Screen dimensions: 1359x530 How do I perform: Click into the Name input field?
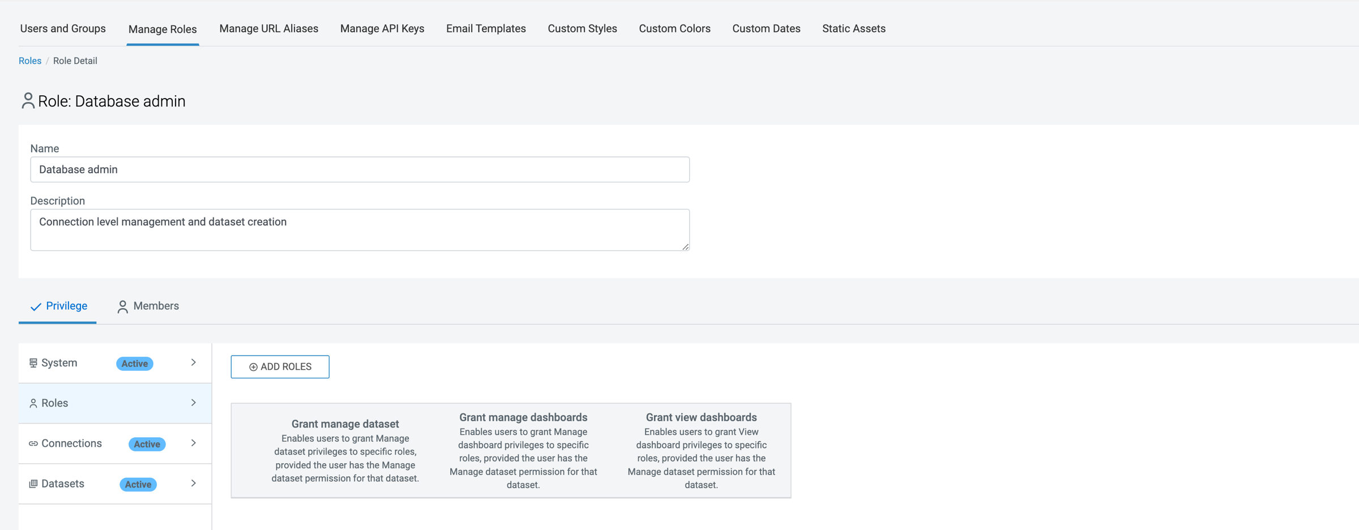click(360, 169)
